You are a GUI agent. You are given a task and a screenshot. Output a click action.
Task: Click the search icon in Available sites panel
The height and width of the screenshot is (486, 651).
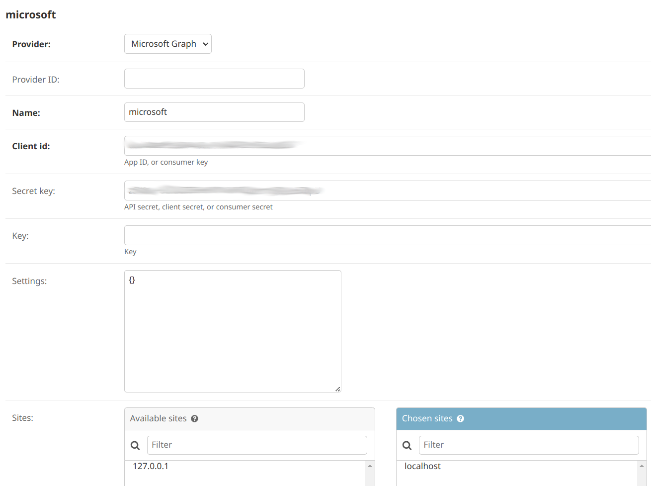coord(135,445)
